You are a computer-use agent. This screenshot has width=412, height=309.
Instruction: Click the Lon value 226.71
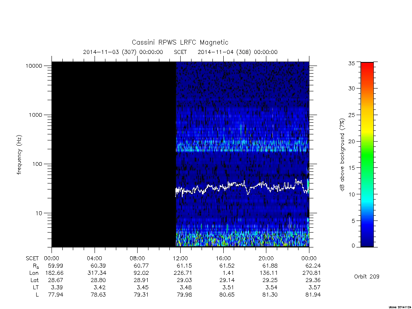[183, 273]
